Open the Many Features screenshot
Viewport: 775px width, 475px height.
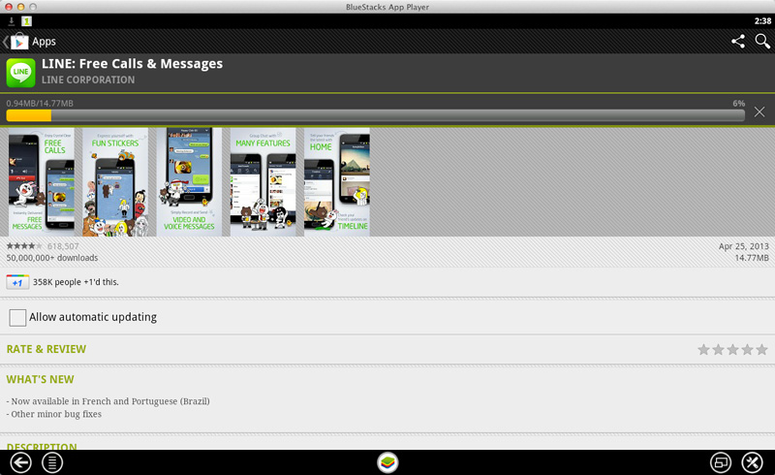point(263,182)
